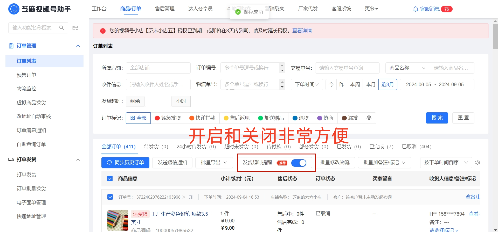Click the red warning icon in alert banner
This screenshot has width=498, height=232.
coord(103,31)
